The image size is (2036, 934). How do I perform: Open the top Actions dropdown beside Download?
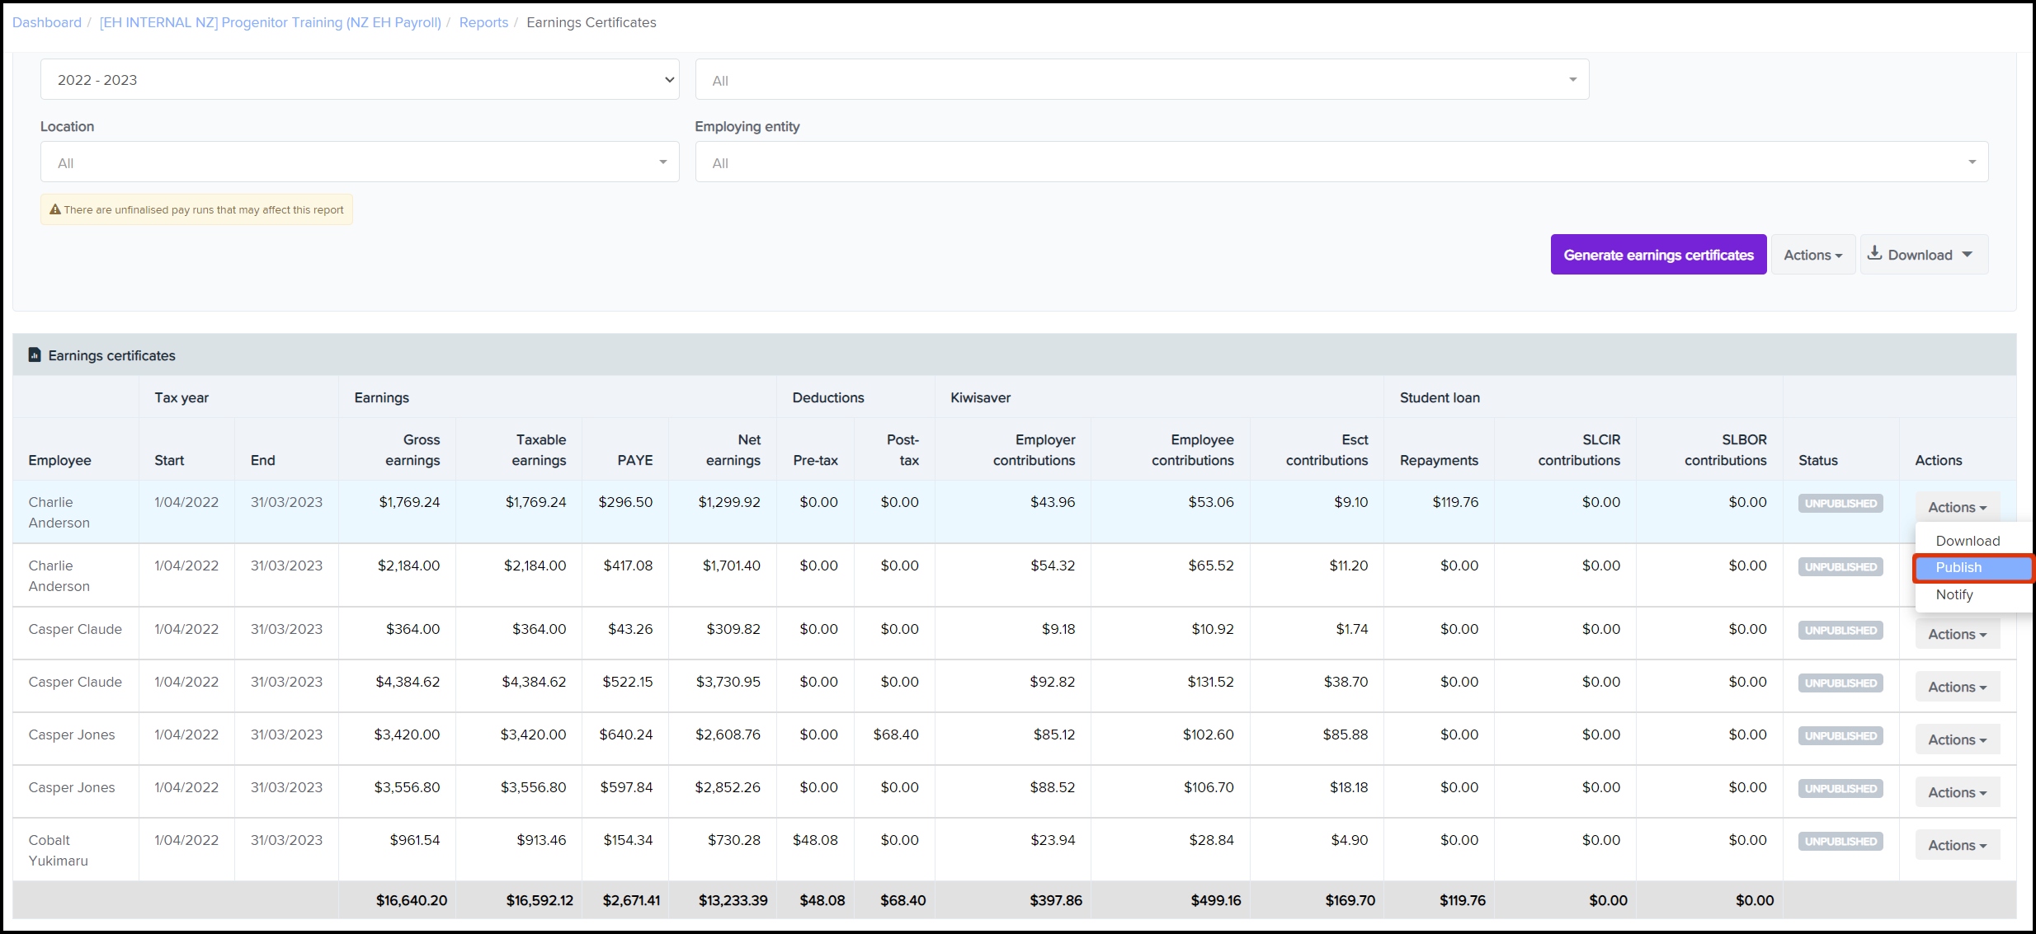tap(1812, 255)
